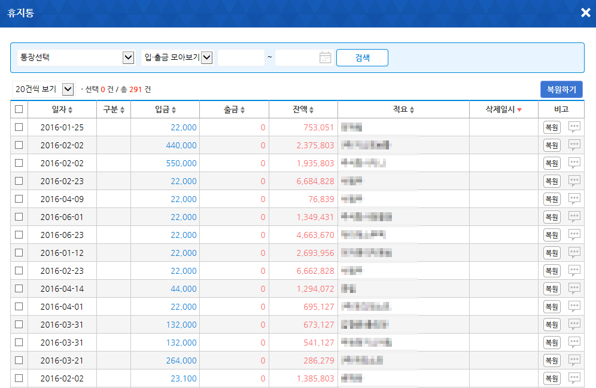The height and width of the screenshot is (388, 596).
Task: Open memo bubble for the 2016-01-12 row
Action: 574,252
